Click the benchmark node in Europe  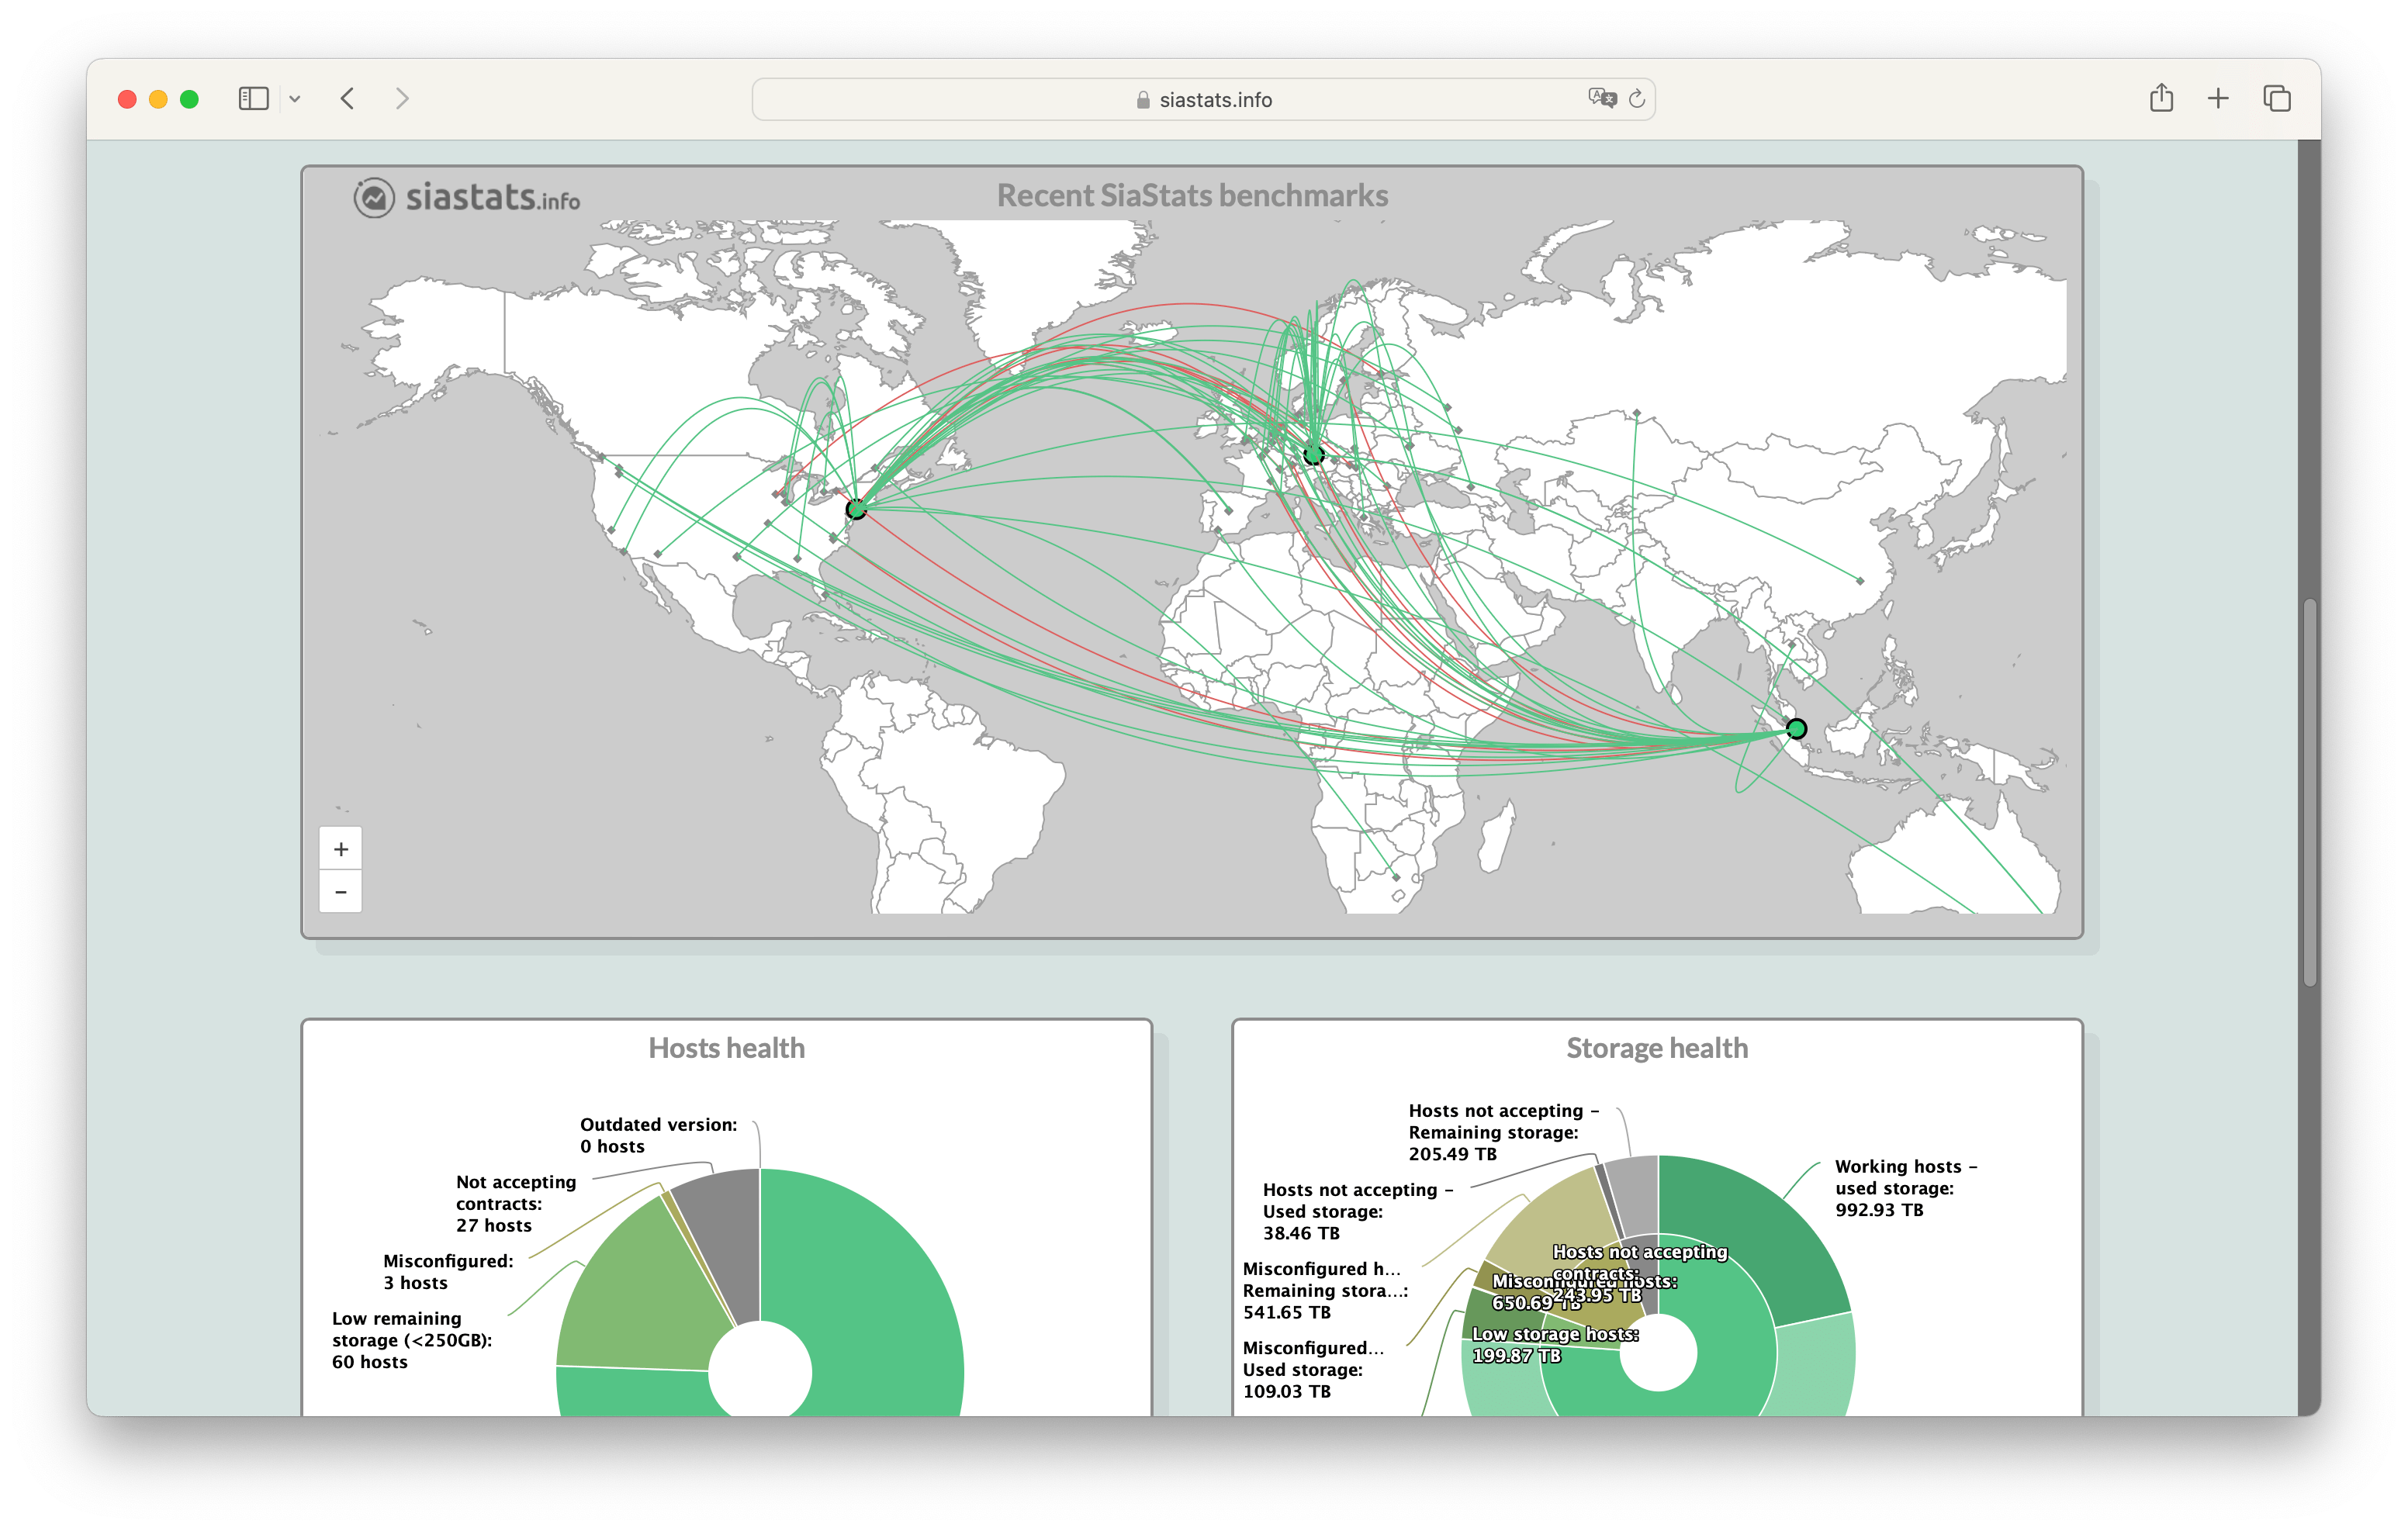point(1313,455)
